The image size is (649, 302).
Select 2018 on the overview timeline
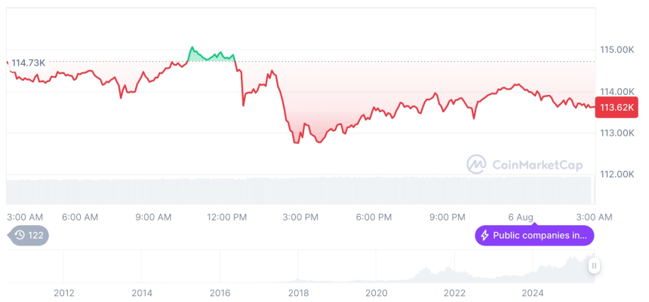pos(298,292)
